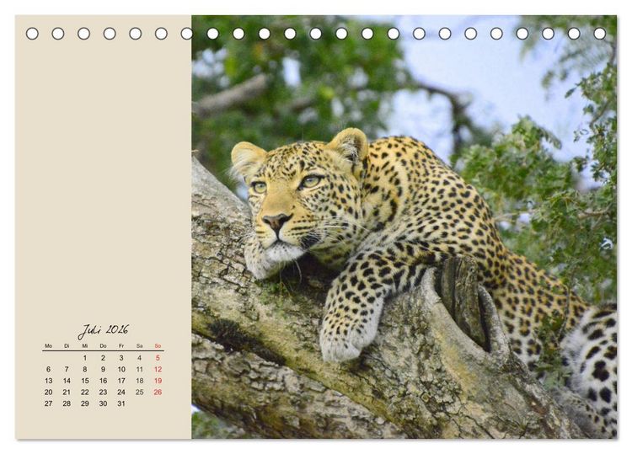The height and width of the screenshot is (454, 632).
Task: Click calendar date 25
Action: [139, 392]
